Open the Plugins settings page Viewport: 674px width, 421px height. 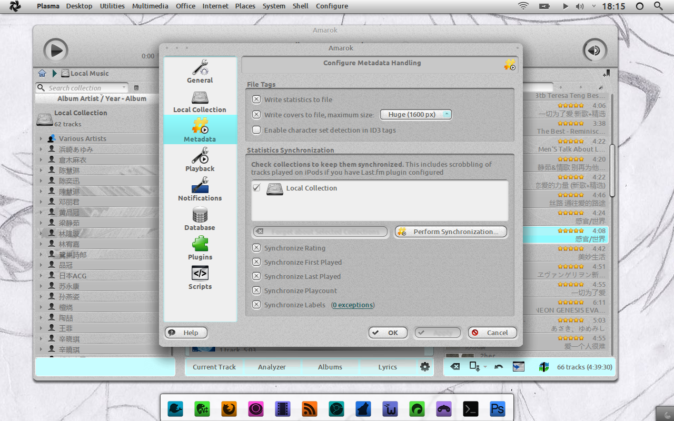200,248
